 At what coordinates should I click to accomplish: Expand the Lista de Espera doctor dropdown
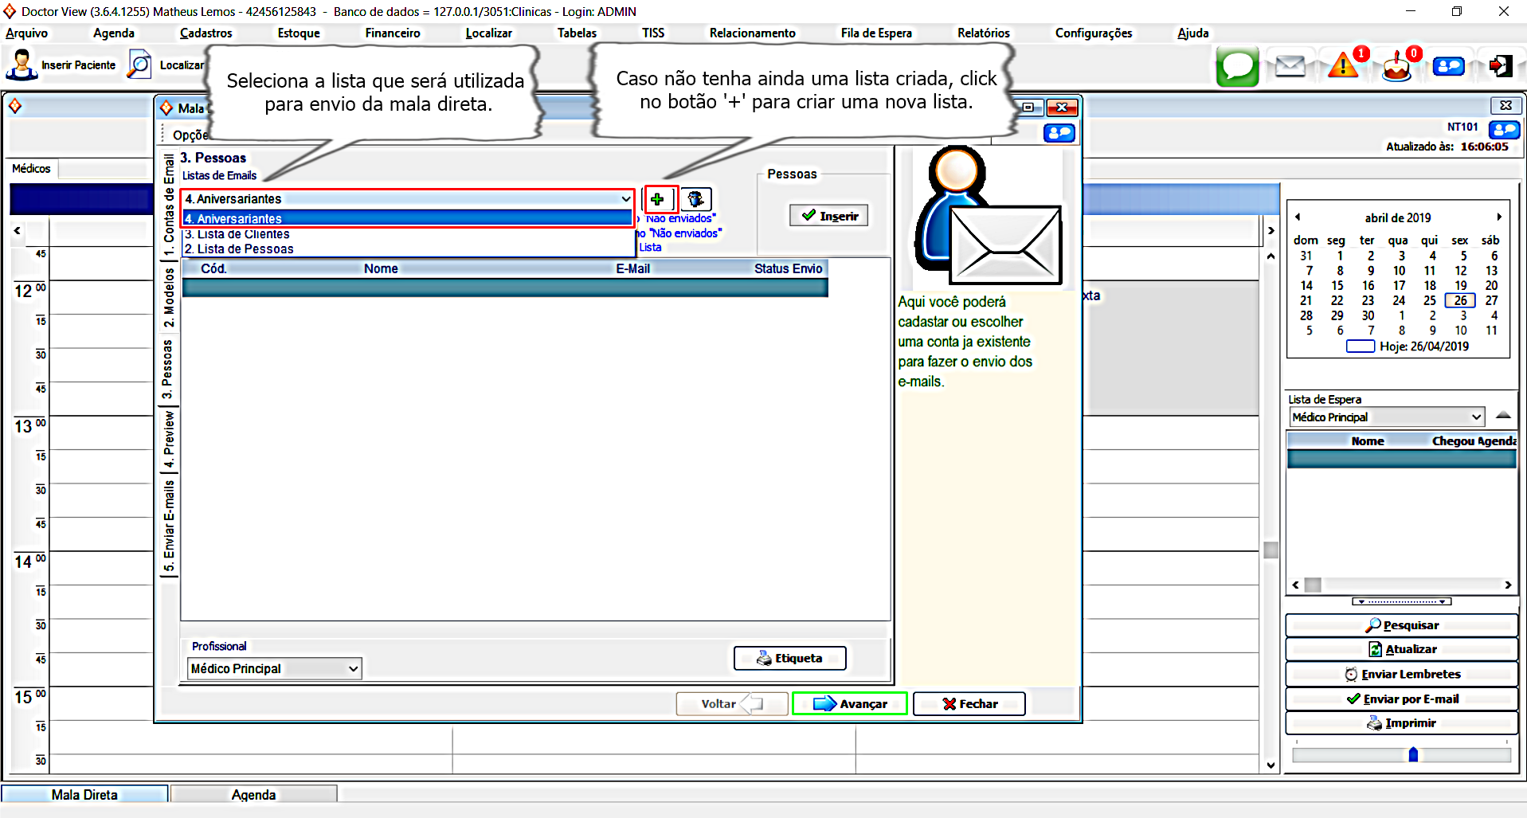point(1475,417)
